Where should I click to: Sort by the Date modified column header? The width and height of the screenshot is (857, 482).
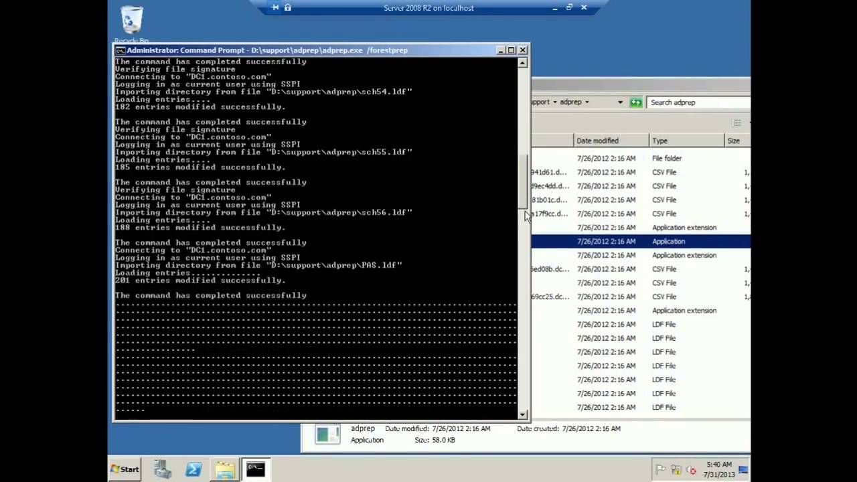(x=611, y=141)
